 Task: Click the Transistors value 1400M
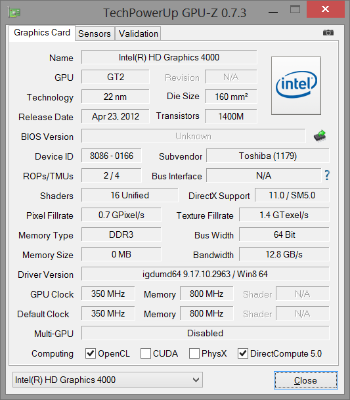point(231,116)
